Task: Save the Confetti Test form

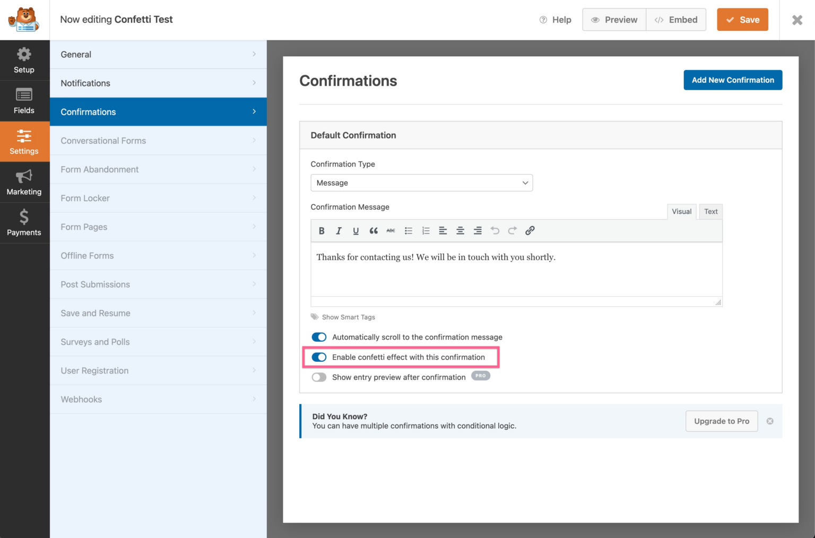Action: click(742, 20)
